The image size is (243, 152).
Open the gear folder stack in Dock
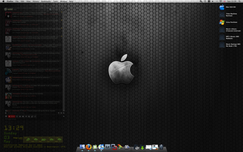136,147
